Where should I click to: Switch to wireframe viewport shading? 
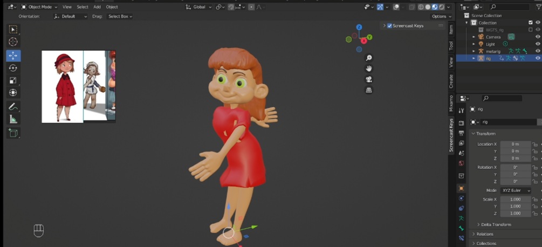tap(421, 7)
